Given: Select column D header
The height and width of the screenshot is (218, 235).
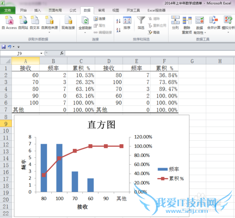Looking at the screenshot, I should pyautogui.click(x=109, y=61).
